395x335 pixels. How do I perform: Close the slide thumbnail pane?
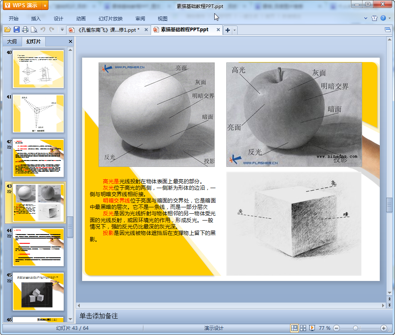71,42
